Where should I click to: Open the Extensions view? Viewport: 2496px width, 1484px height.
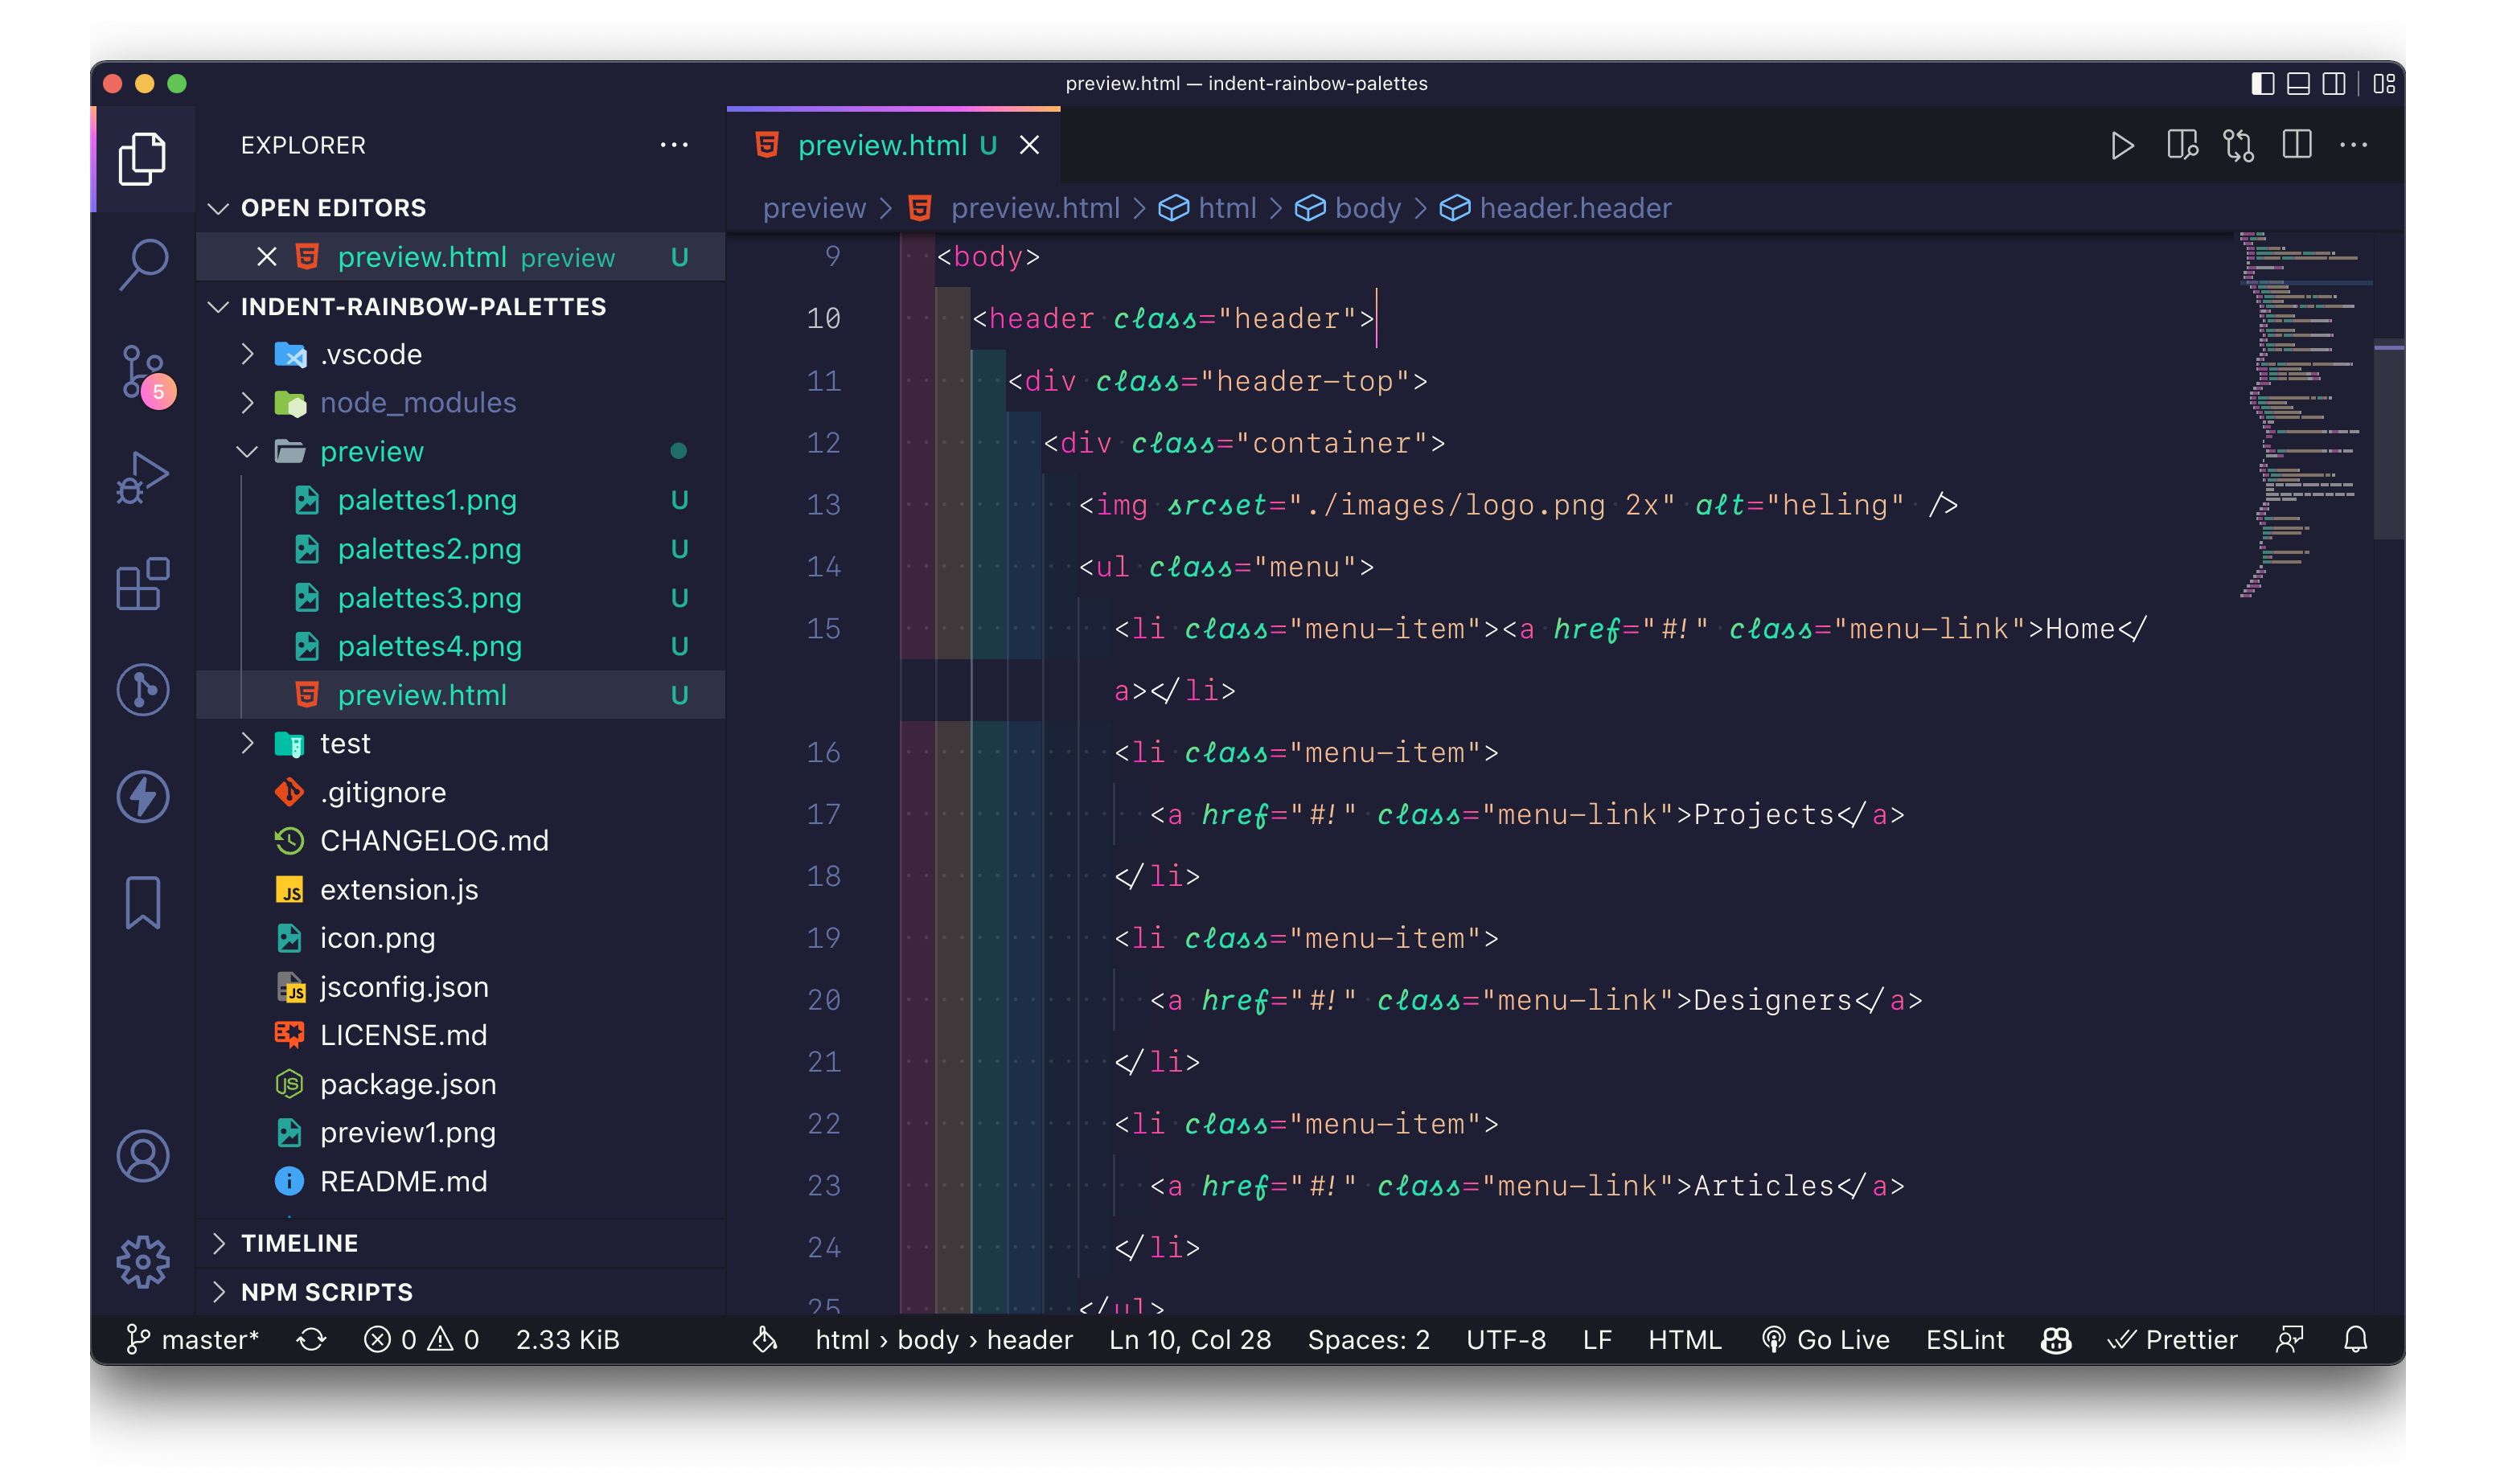(x=143, y=583)
